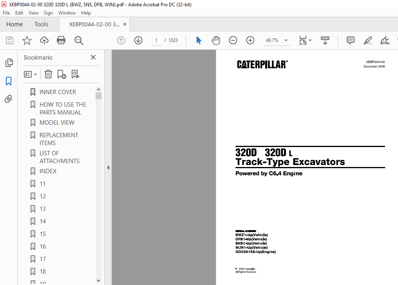
Task: Find the current bookmark
Action: coord(75,74)
